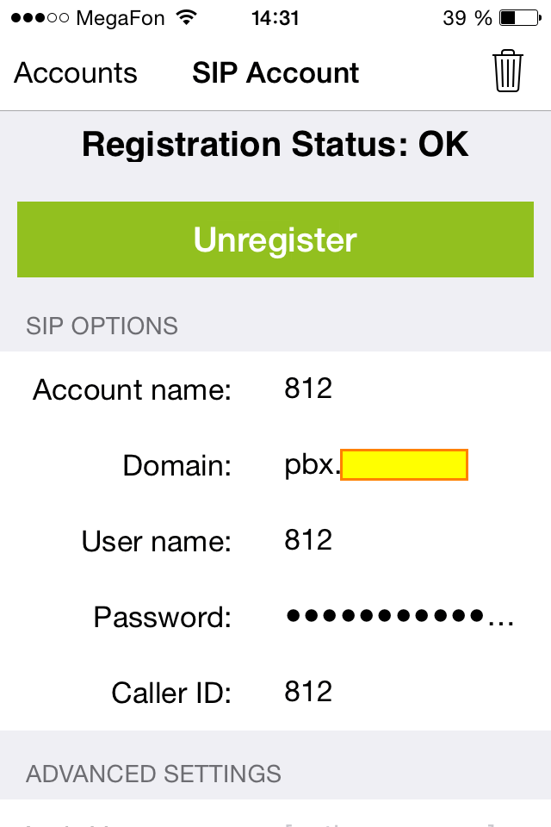
Task: Tap the 14:31 clock in status bar
Action: (275, 18)
